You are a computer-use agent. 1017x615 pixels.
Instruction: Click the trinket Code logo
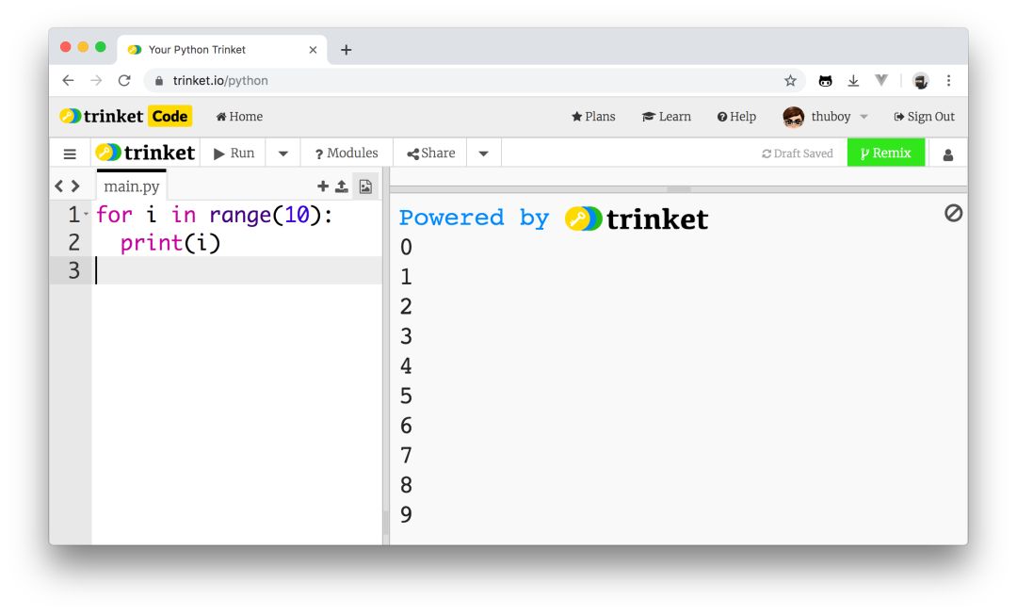[x=125, y=116]
